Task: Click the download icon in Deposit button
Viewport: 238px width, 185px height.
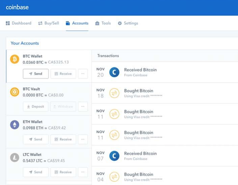Action: [29, 107]
